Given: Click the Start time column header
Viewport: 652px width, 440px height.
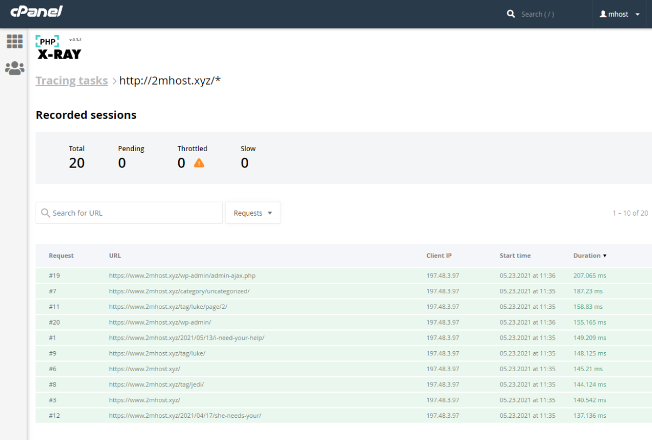Looking at the screenshot, I should pos(515,256).
